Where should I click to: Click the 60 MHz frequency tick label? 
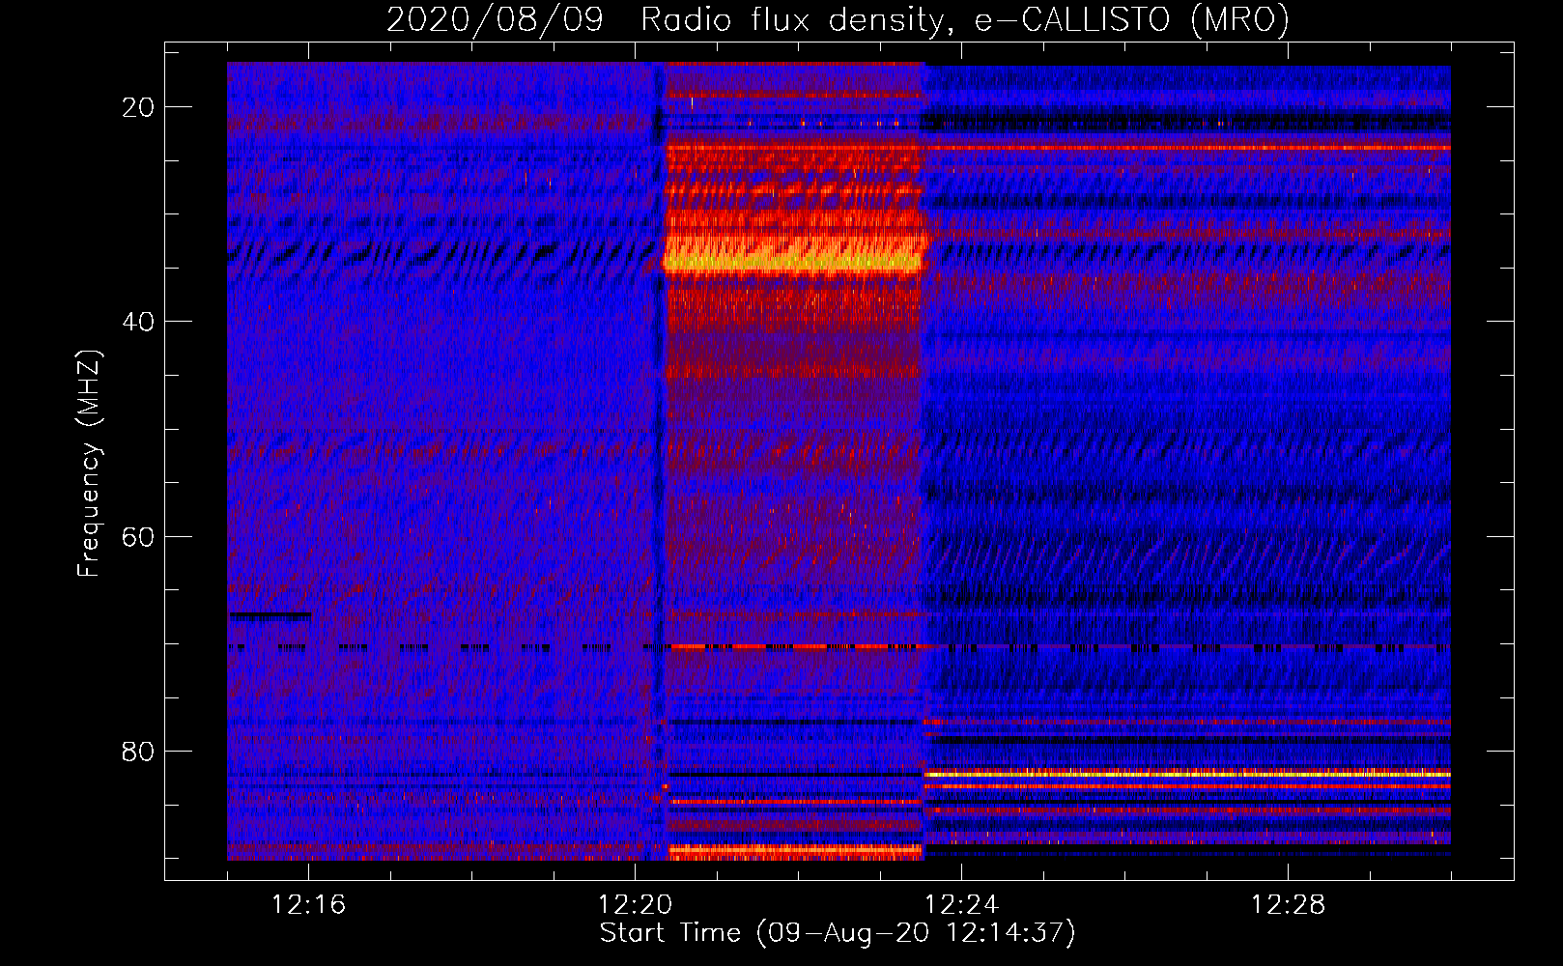point(138,536)
